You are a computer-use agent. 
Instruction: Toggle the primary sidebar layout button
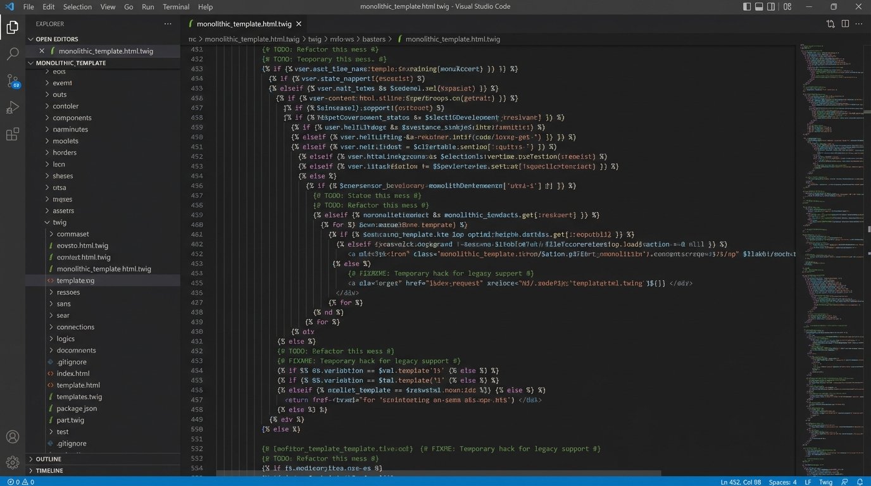coord(747,6)
